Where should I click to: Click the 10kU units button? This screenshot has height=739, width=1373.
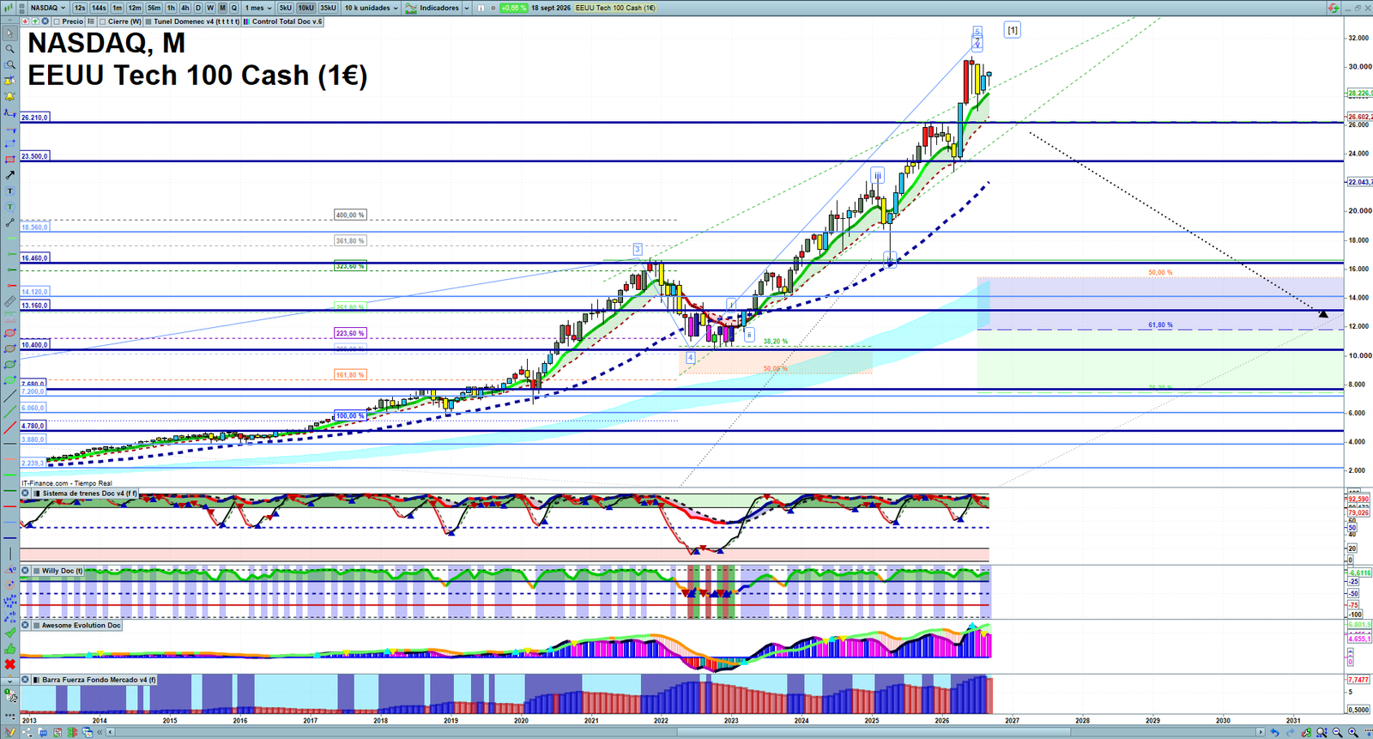(305, 8)
